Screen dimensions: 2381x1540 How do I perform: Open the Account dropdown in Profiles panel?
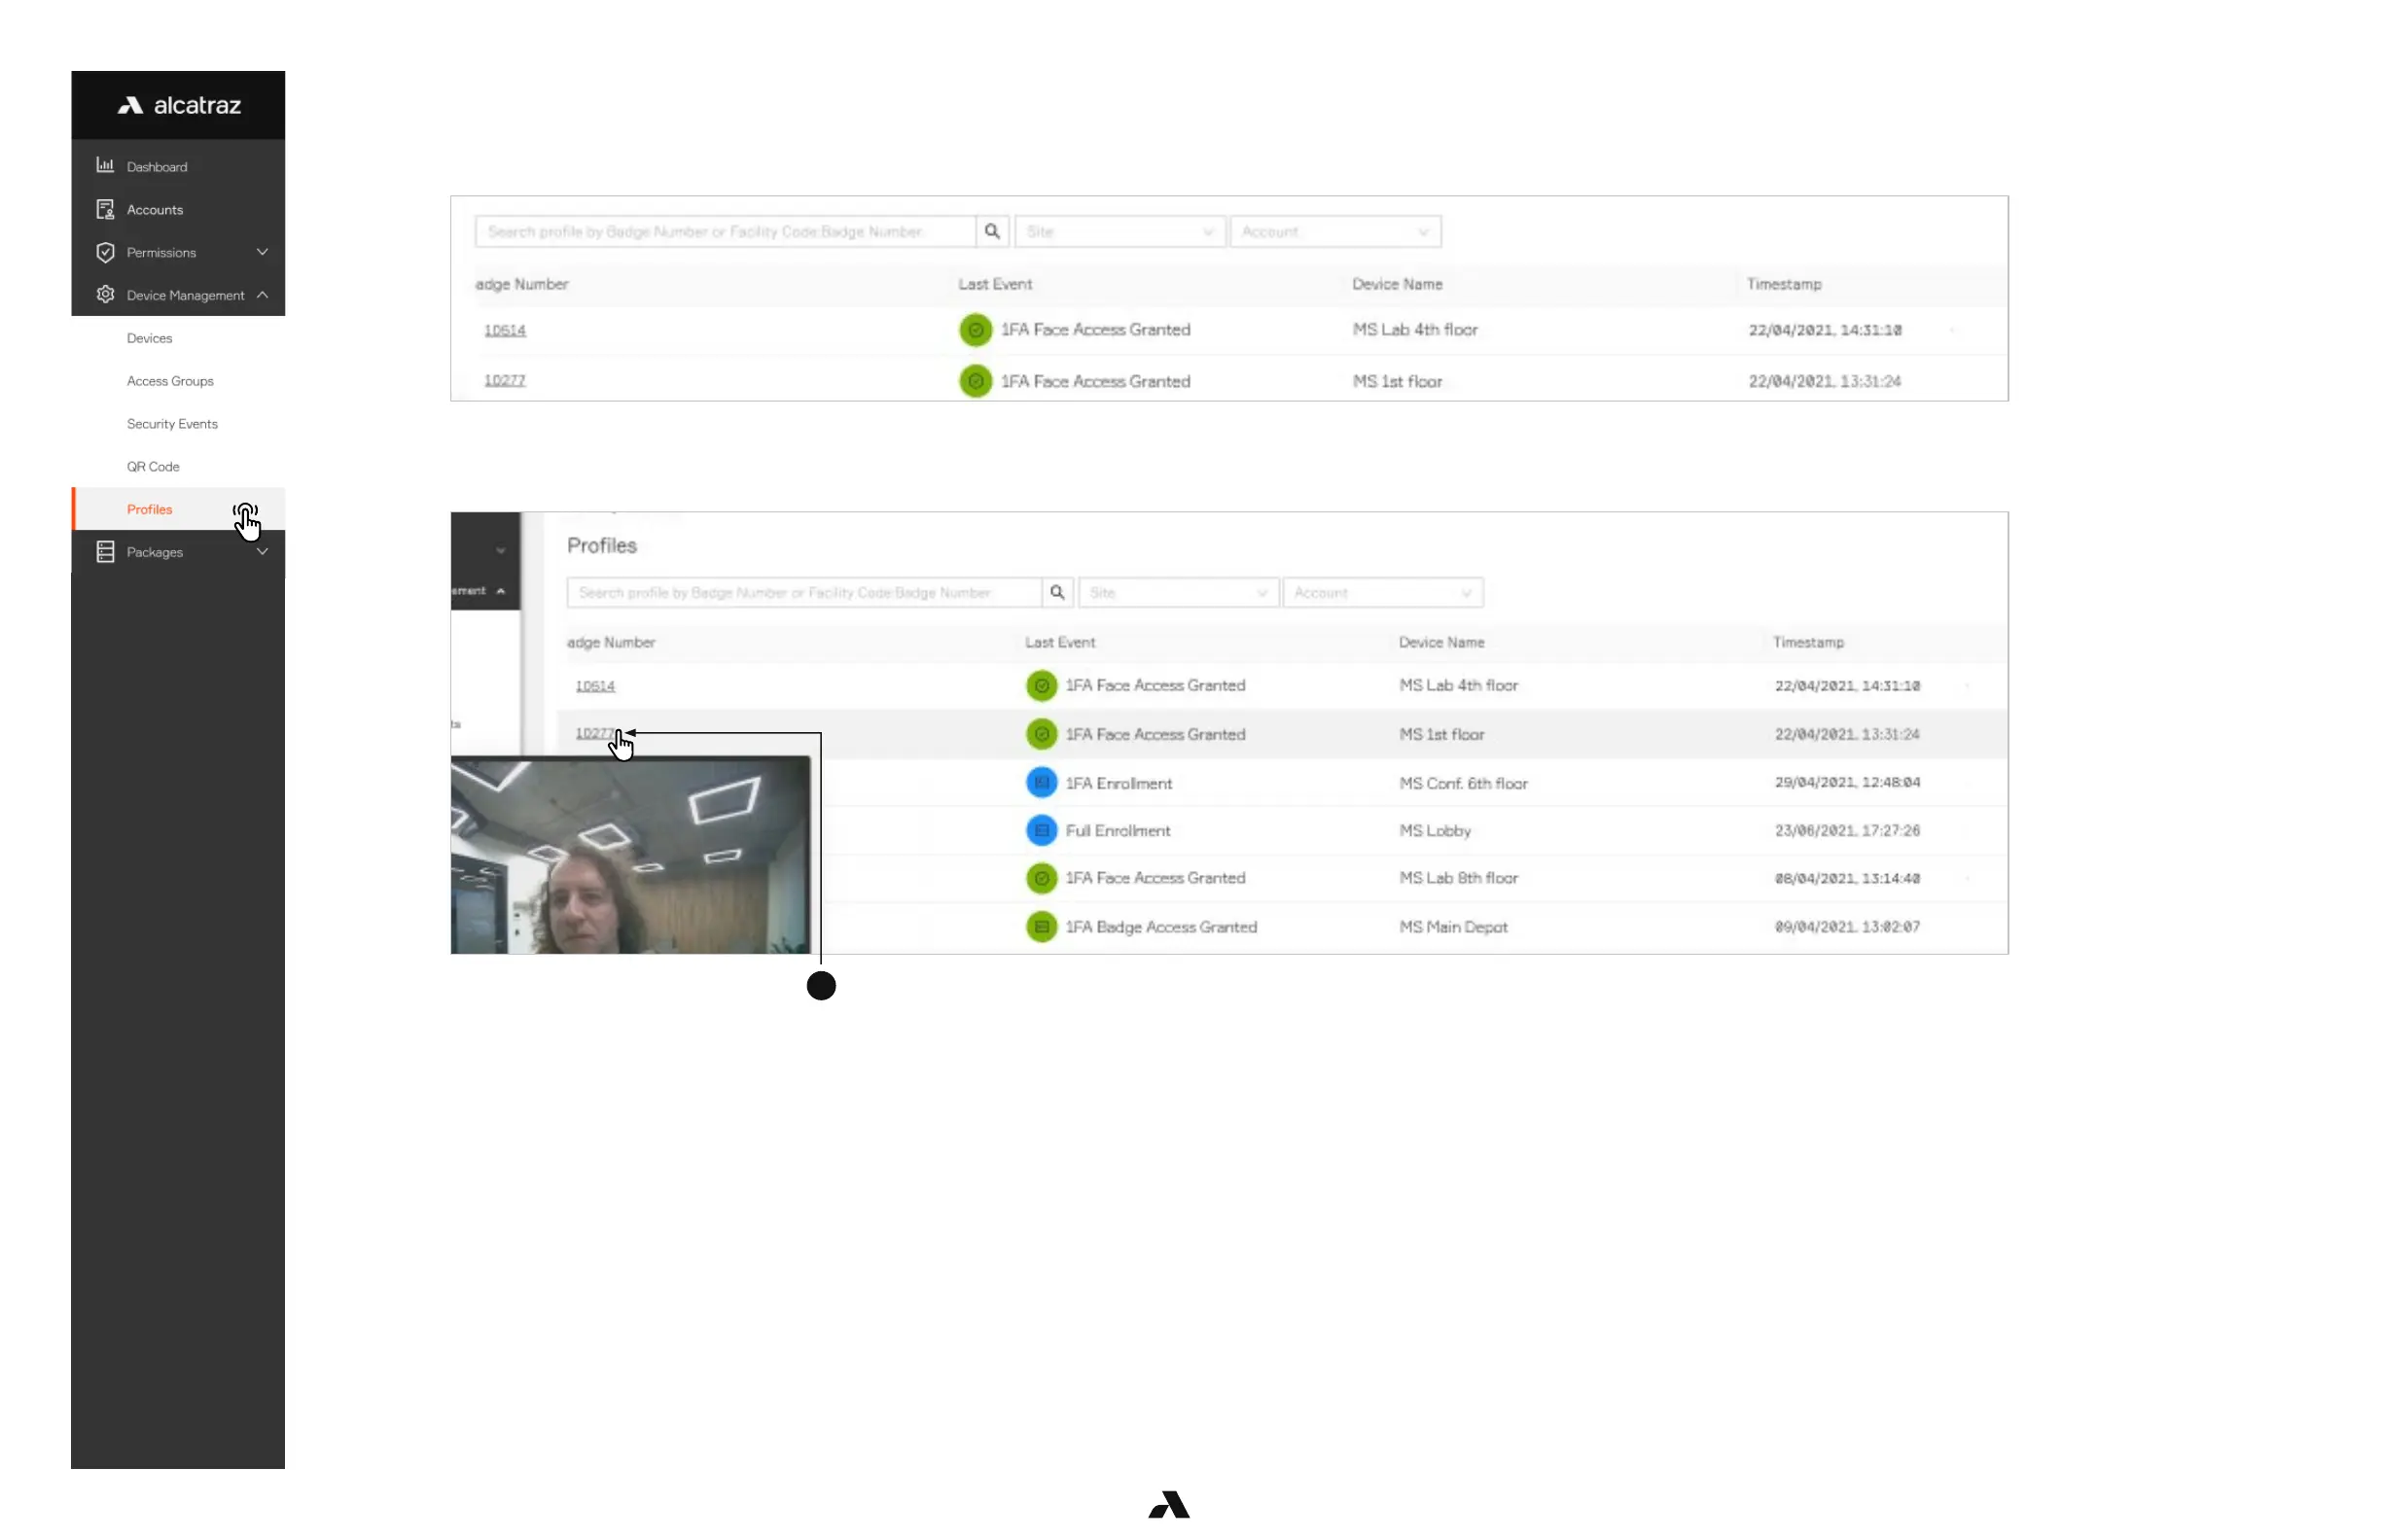coord(1382,593)
